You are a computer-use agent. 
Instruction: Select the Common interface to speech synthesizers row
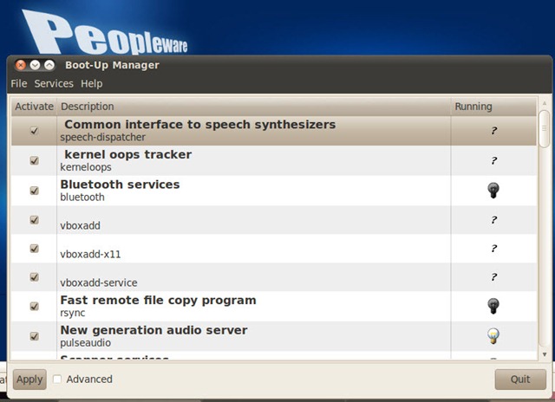click(274, 131)
